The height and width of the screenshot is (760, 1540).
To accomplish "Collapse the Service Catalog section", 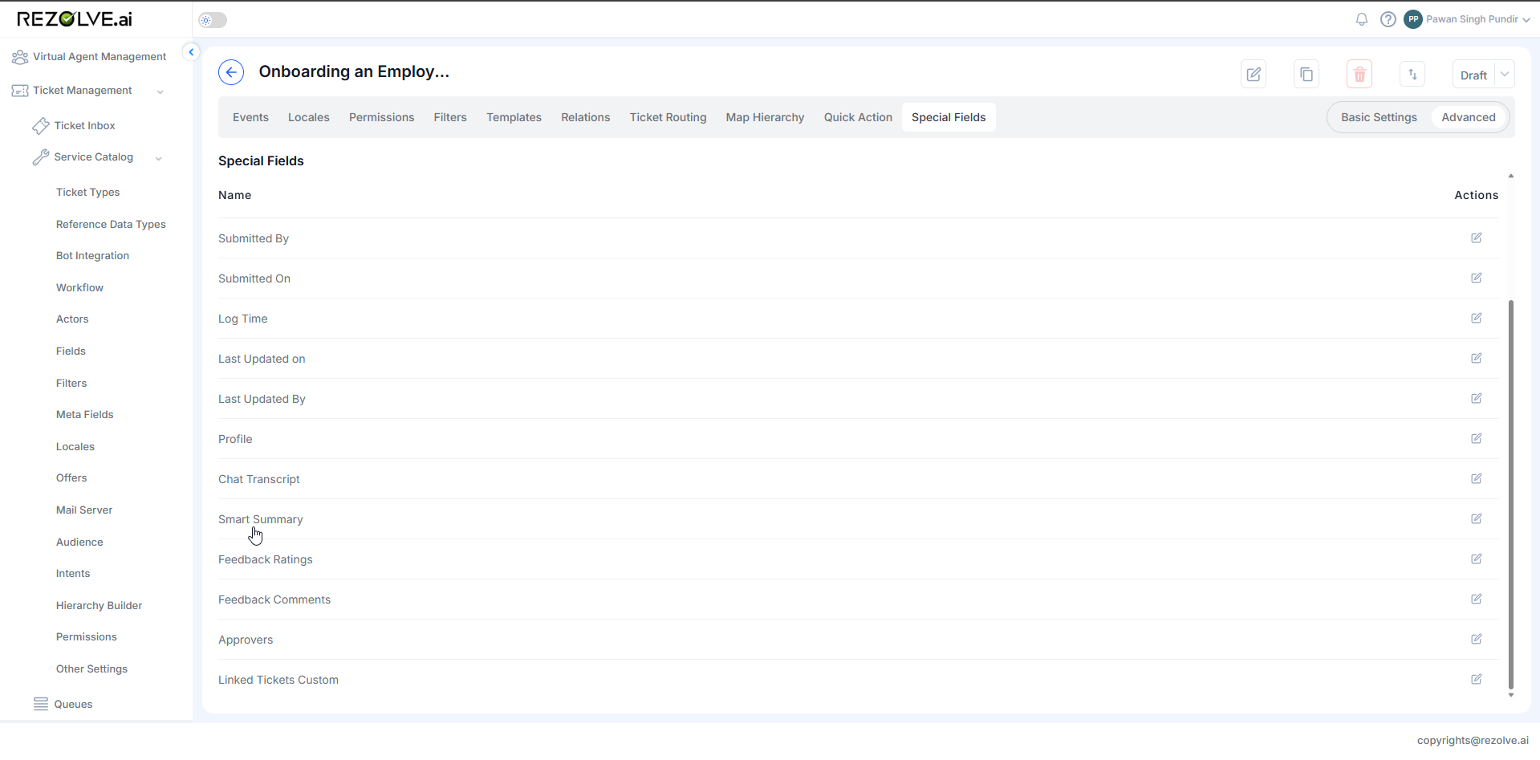I will [x=159, y=158].
